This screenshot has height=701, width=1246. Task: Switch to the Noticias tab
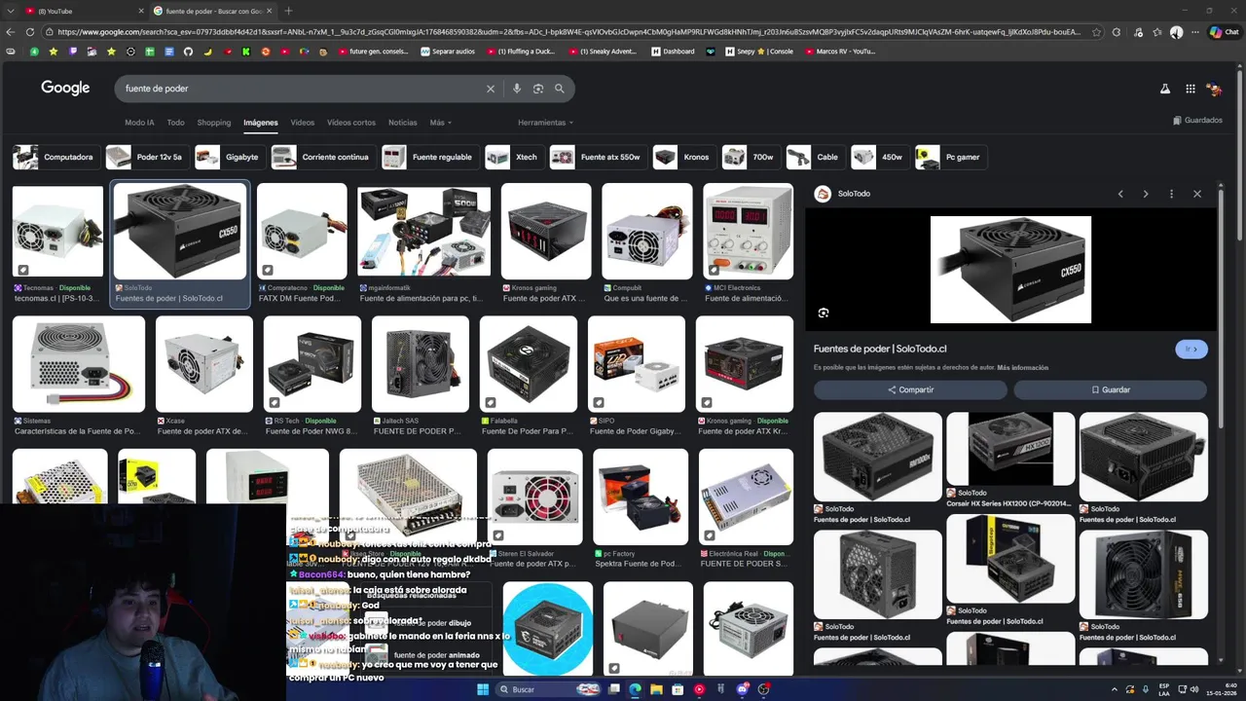coord(403,123)
